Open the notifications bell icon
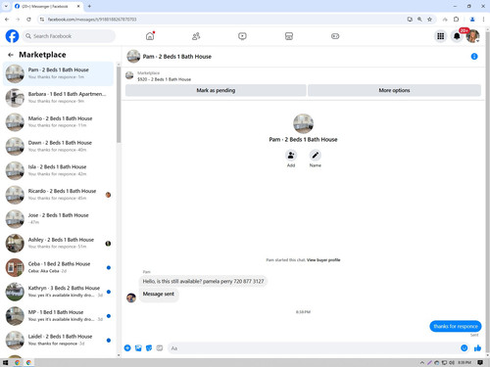The image size is (490, 367). [x=457, y=36]
